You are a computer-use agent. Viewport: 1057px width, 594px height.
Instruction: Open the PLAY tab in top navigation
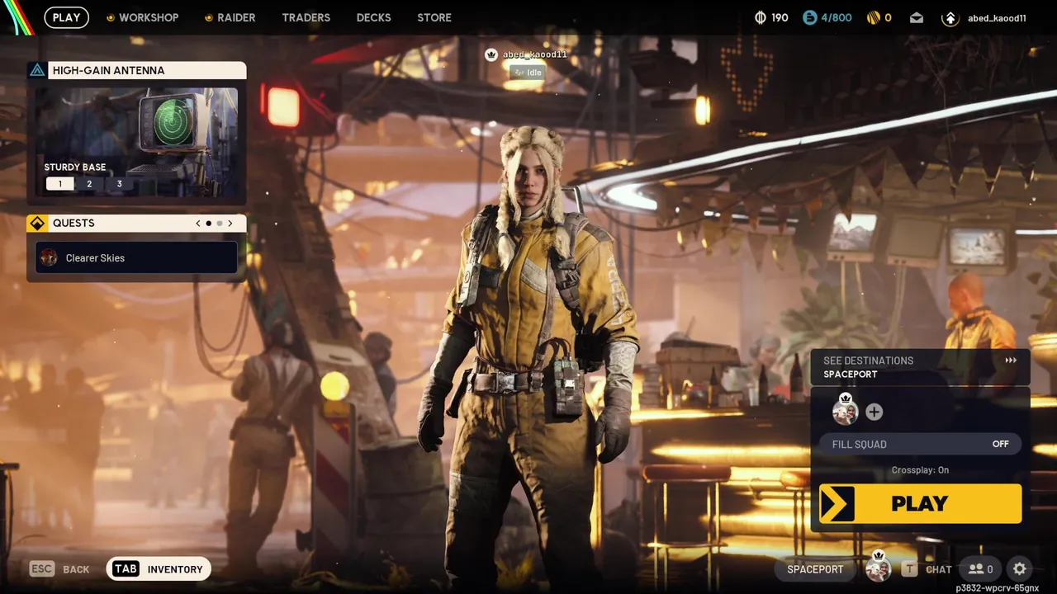(x=66, y=17)
